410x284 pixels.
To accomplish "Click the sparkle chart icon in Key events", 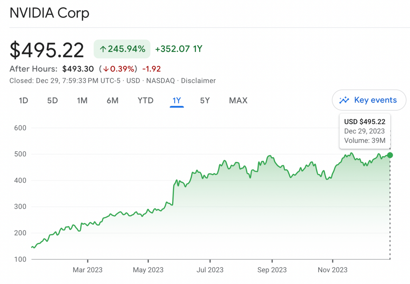I will click(344, 100).
